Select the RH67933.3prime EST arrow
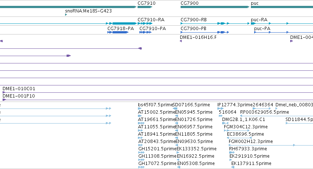313x169 pixels. coord(232,153)
